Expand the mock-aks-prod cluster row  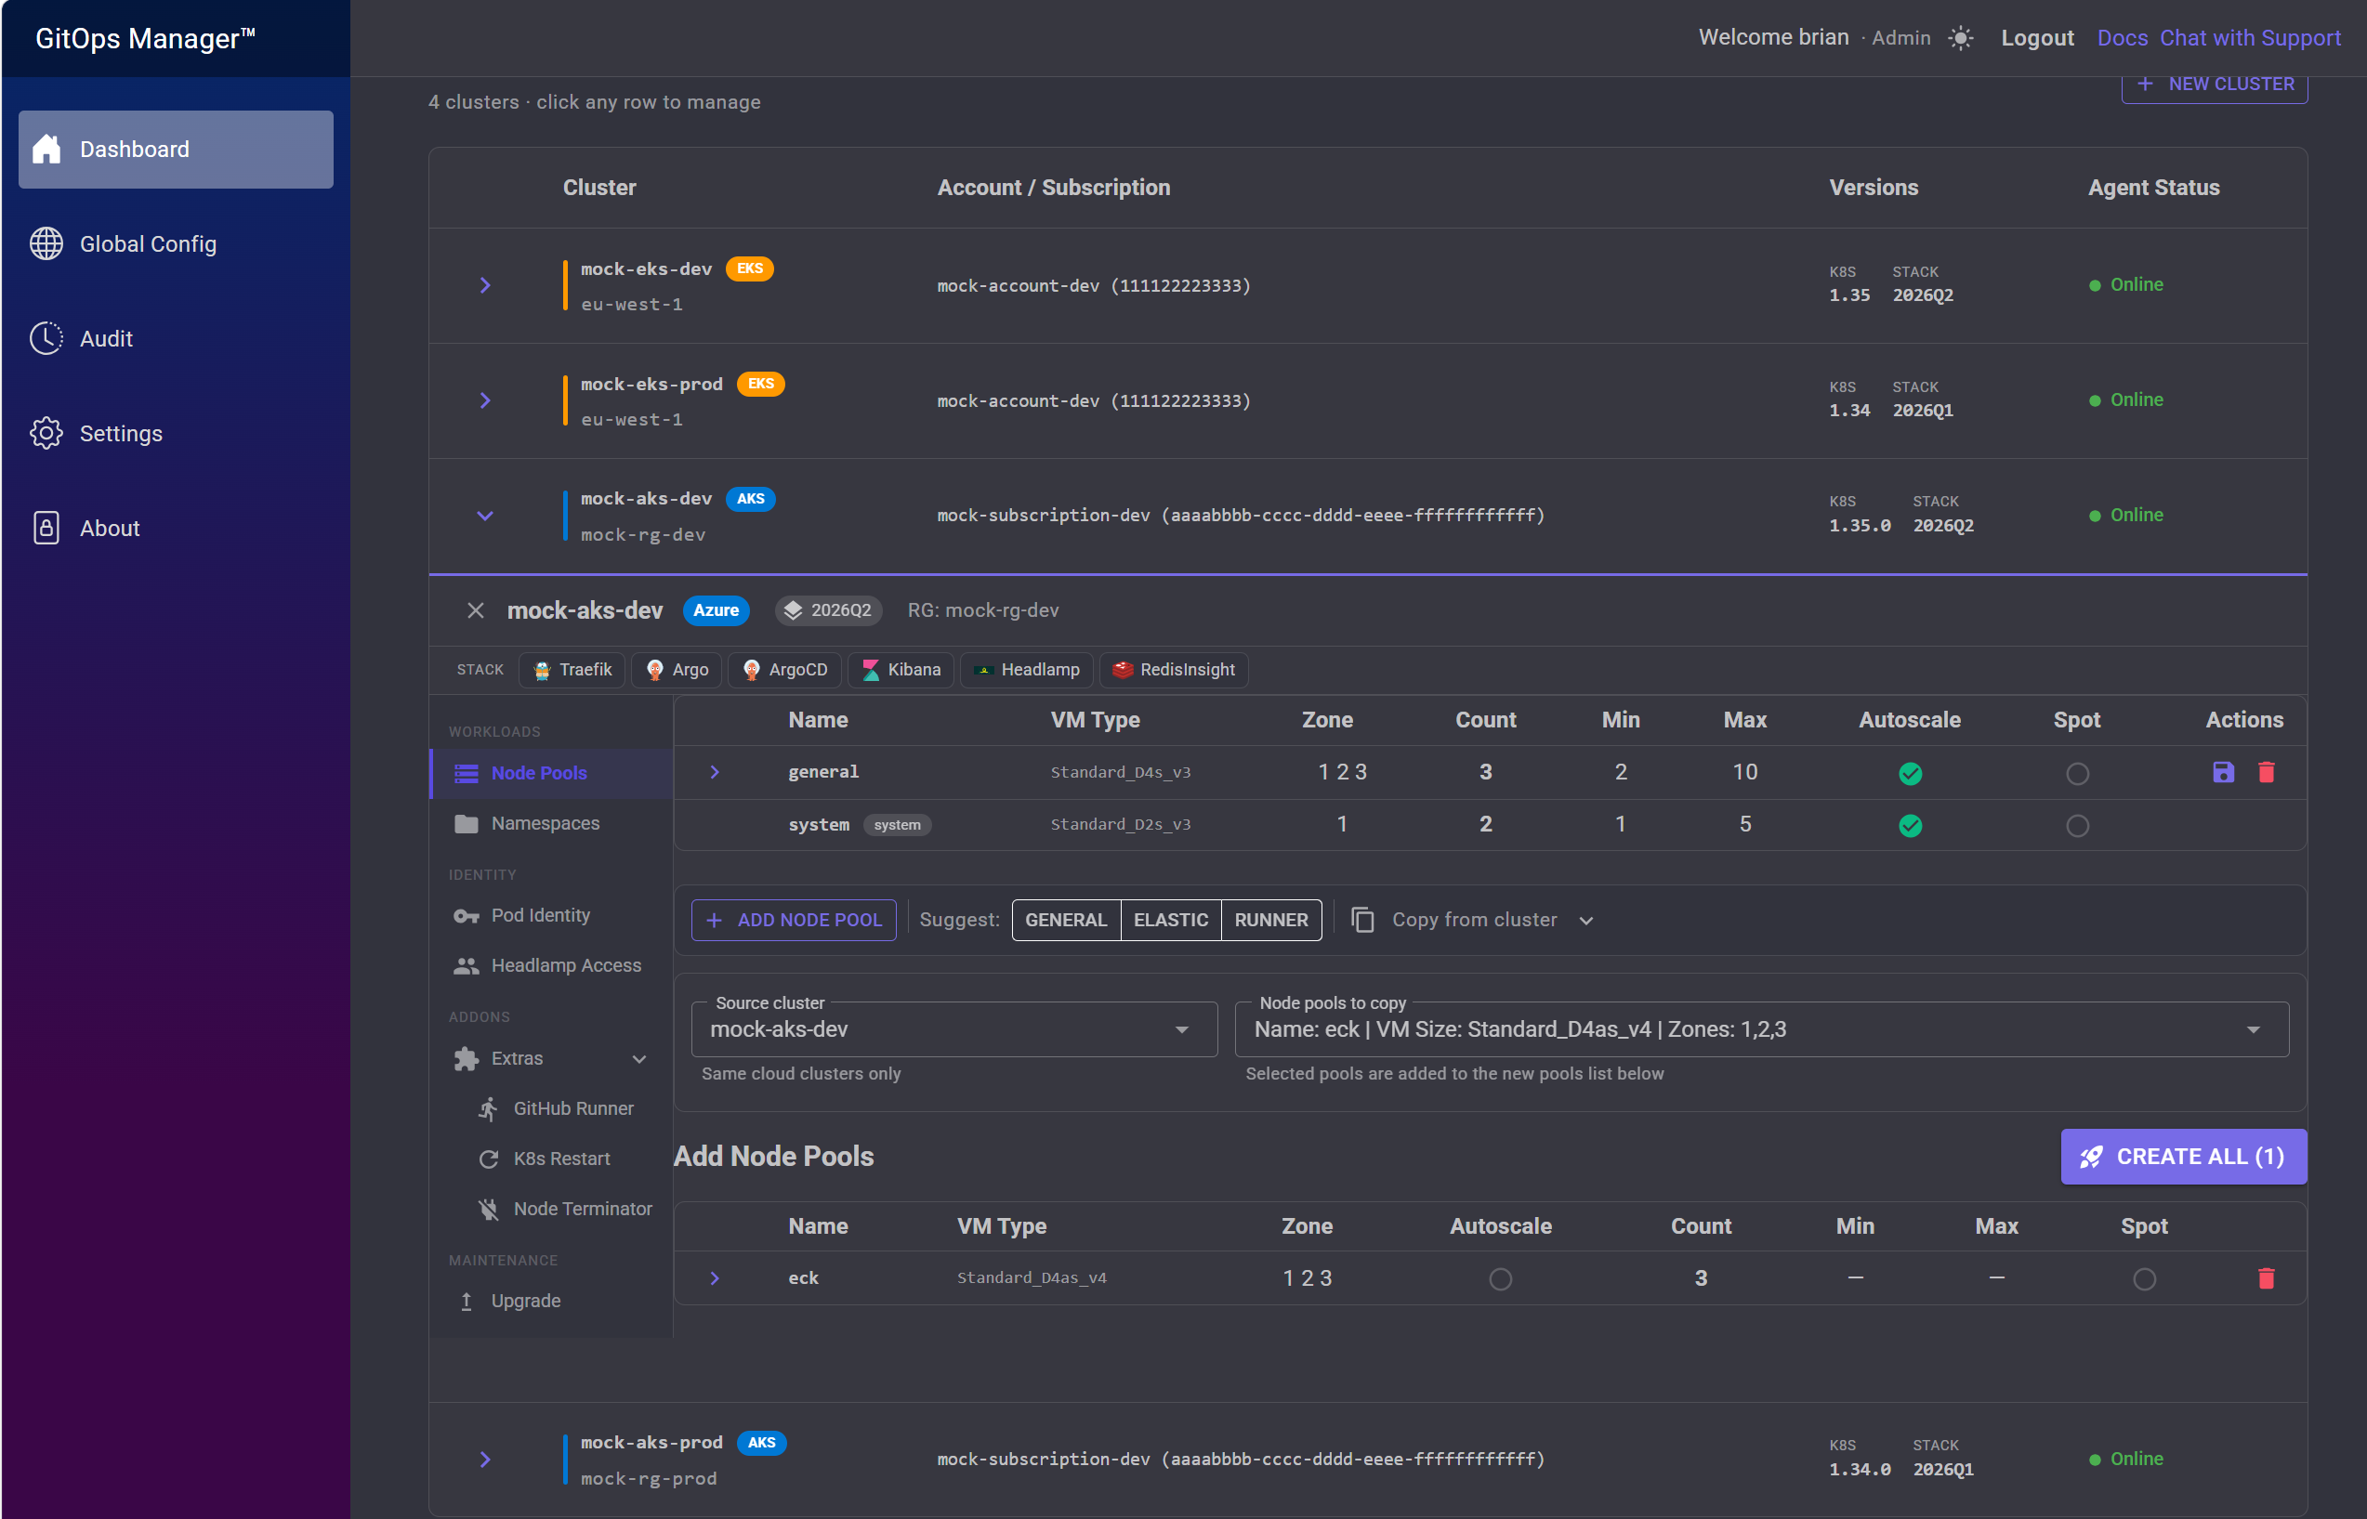point(484,1459)
